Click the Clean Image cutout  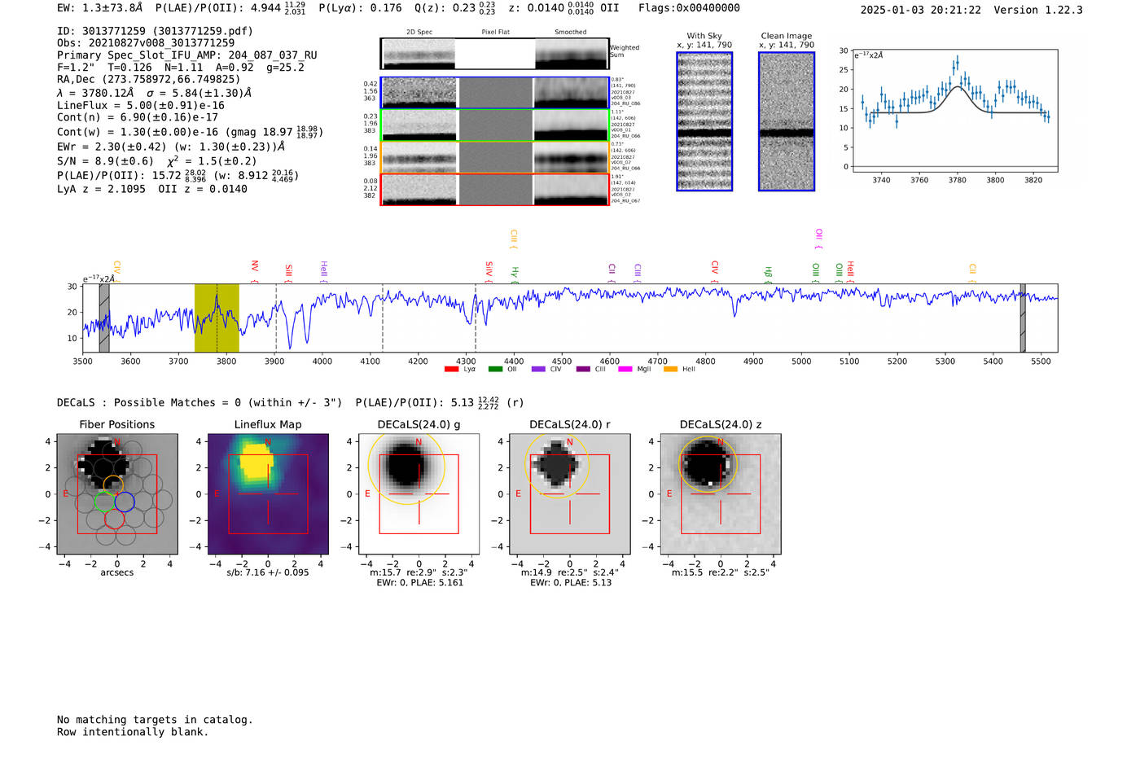(787, 121)
